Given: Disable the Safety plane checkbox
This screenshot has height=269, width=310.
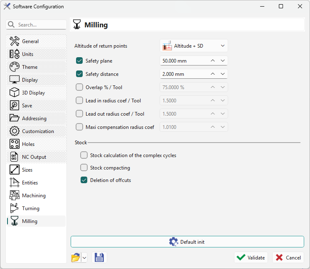Looking at the screenshot, I should point(79,61).
